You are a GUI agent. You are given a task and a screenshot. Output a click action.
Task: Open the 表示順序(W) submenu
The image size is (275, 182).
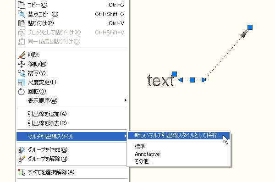pyautogui.click(x=72, y=101)
